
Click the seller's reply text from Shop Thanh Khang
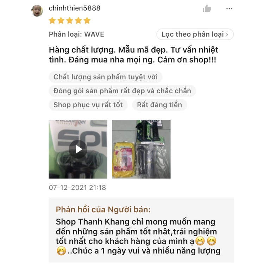point(138,237)
